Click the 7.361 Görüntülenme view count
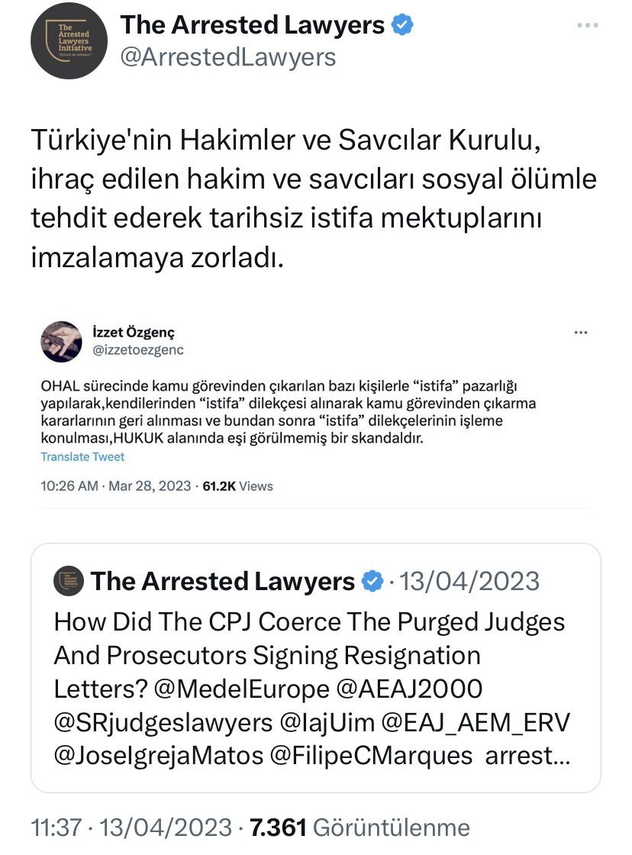Image resolution: width=632 pixels, height=855 pixels. point(360,828)
